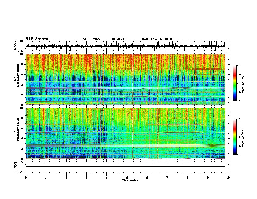Click the "3" tick on Time axis

[x=86, y=178]
